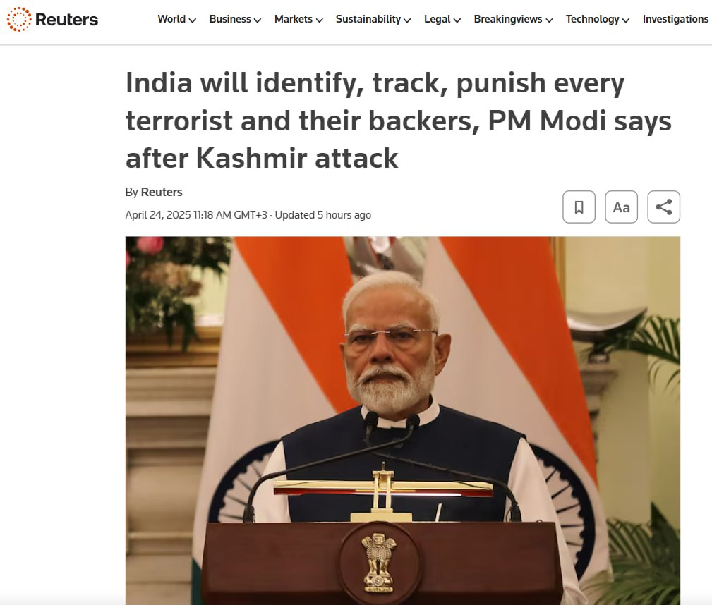This screenshot has width=712, height=605.
Task: Open the Breakingviews chevron arrow
Action: (x=549, y=20)
